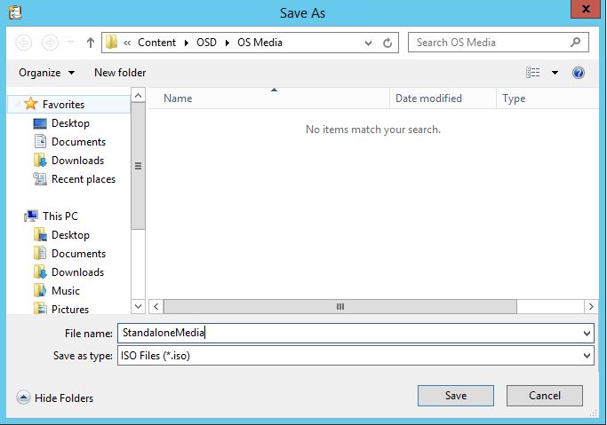The image size is (607, 425).
Task: Expand the Save as type dropdown
Action: point(587,356)
